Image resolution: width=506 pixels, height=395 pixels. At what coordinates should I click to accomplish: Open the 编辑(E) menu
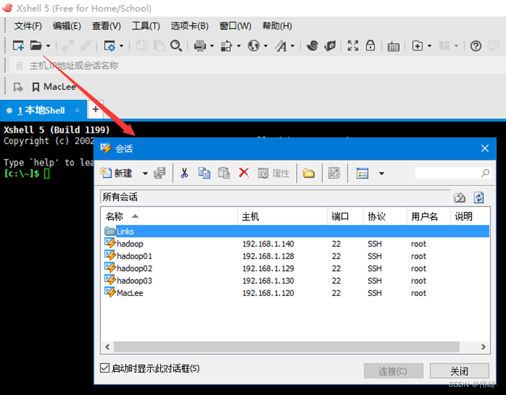pos(67,26)
